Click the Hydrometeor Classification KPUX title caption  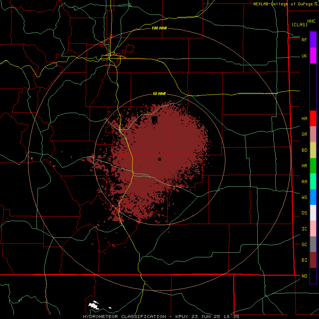pos(161,317)
